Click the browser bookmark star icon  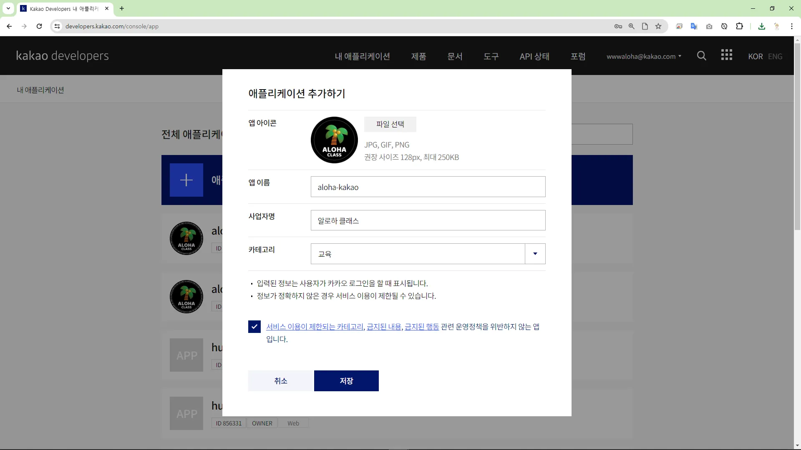pos(658,26)
